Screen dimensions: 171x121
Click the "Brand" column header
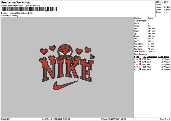(x=166, y=57)
